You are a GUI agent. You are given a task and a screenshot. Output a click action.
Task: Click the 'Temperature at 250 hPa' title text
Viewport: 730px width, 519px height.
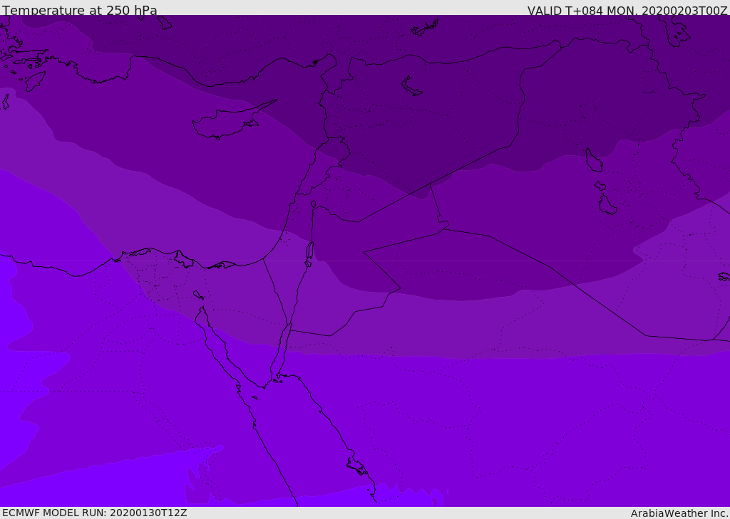[x=80, y=10]
